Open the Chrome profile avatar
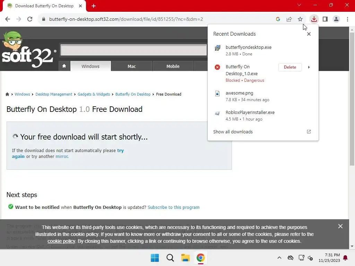 [336, 19]
